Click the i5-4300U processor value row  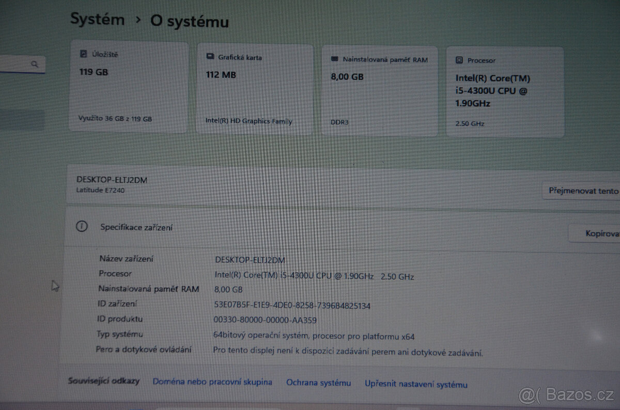pyautogui.click(x=315, y=276)
